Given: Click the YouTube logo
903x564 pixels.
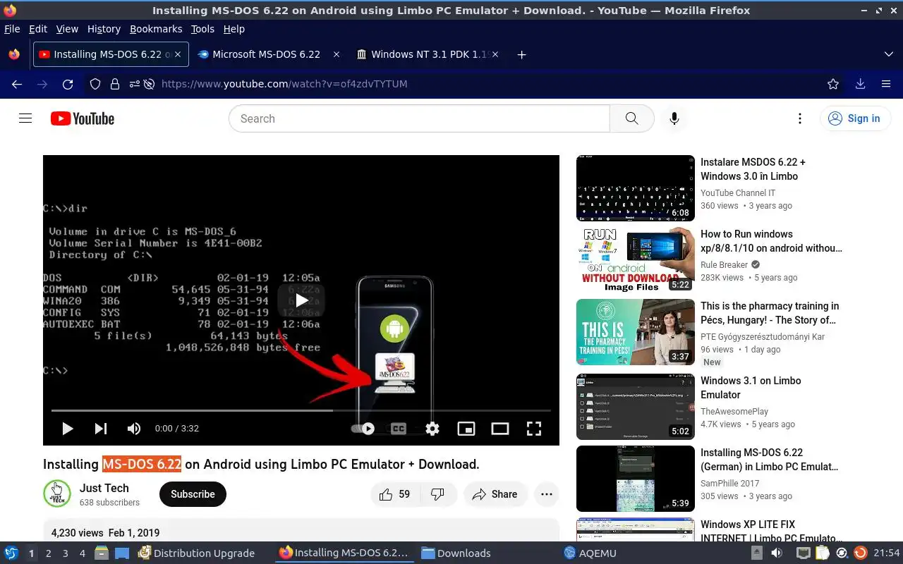Looking at the screenshot, I should click(x=83, y=118).
